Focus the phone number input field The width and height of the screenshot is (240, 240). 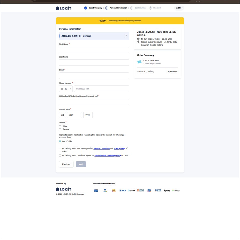[x=101, y=89]
